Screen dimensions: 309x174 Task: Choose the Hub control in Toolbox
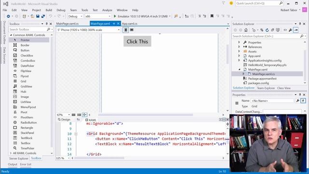coord(29,91)
